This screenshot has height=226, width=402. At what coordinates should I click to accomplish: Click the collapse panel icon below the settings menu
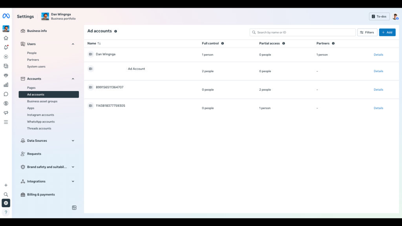point(74,208)
